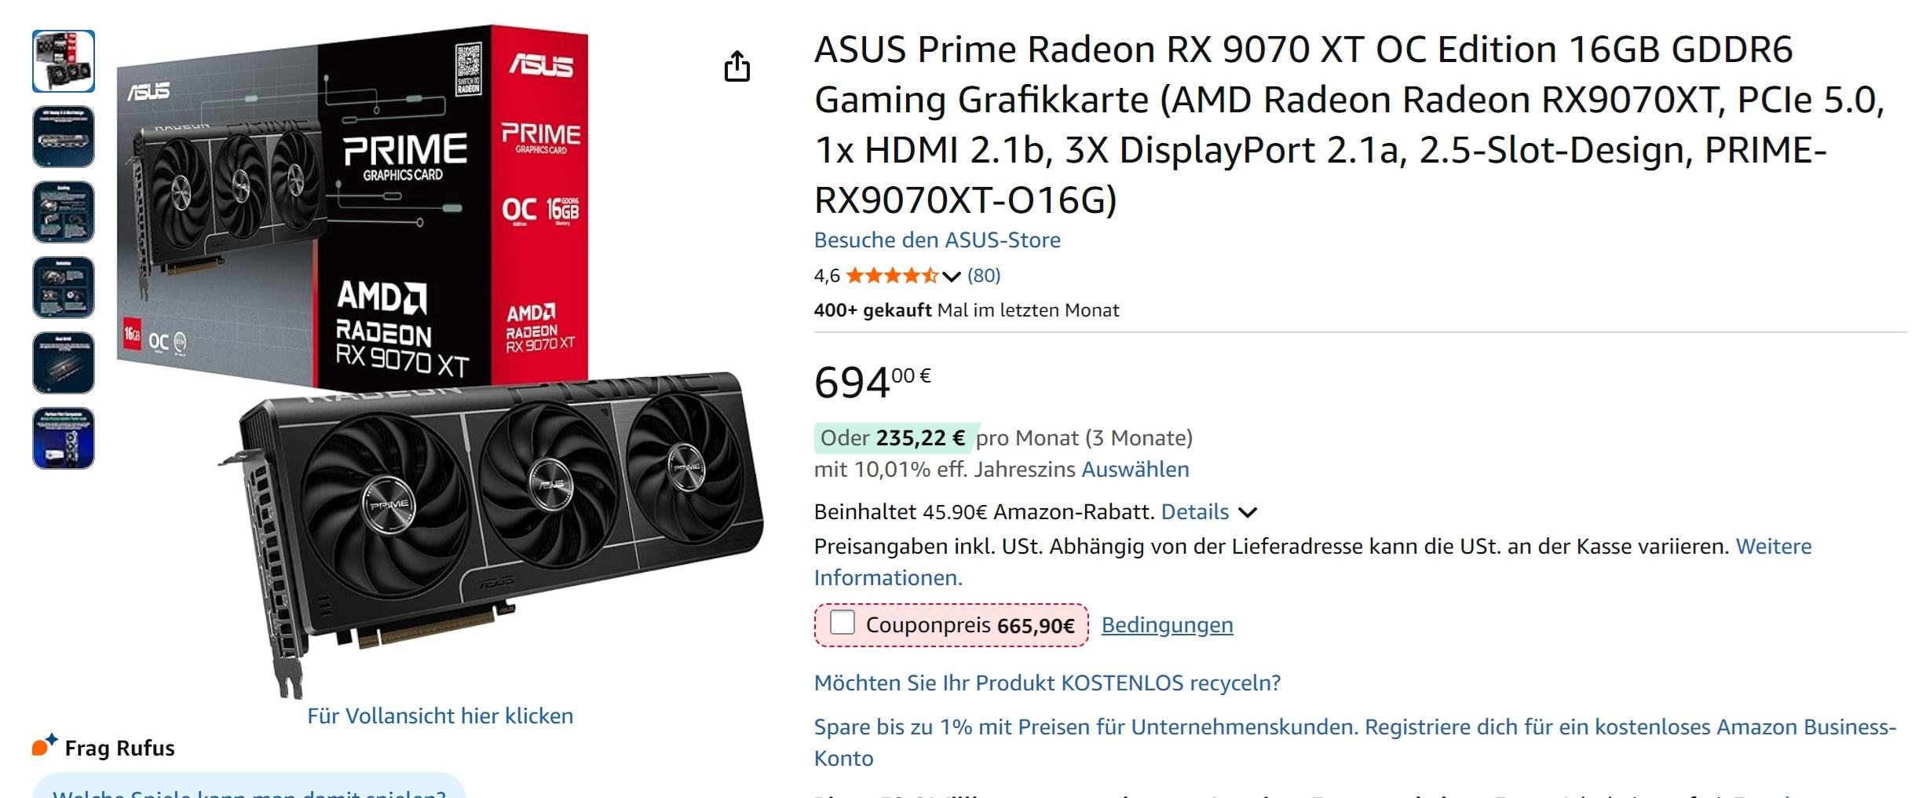Select the fourth product thumbnail image
Screen dimensions: 1926x798
tap(64, 287)
